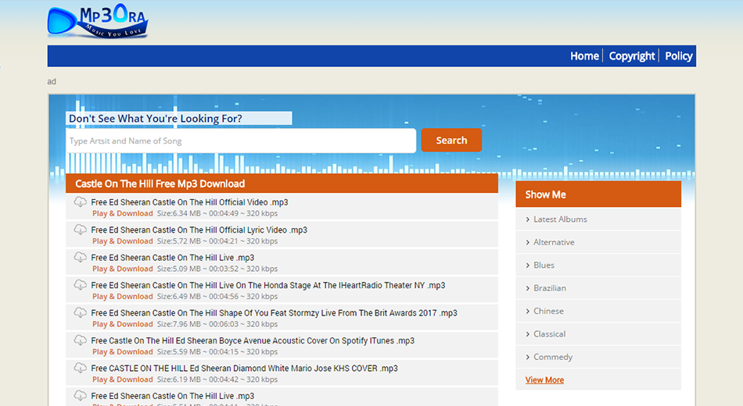This screenshot has width=743, height=406.
Task: Click cloud icon for Boyce Avenue Acoustic Cover
Action: click(x=80, y=340)
